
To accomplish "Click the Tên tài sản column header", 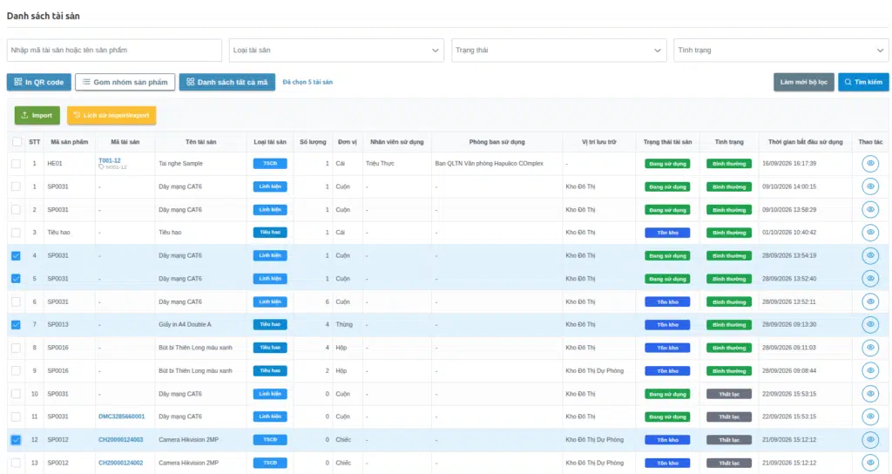I will pos(201,142).
